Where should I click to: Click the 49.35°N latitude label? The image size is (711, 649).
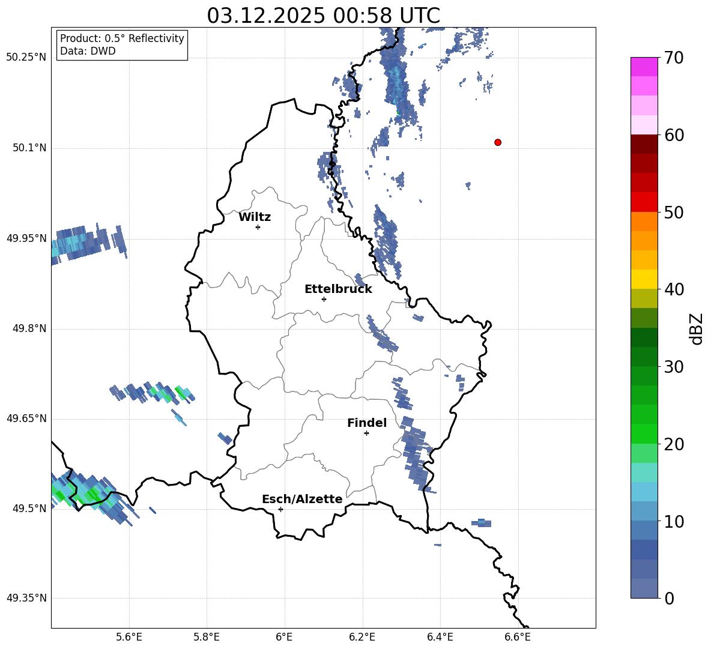coord(26,598)
